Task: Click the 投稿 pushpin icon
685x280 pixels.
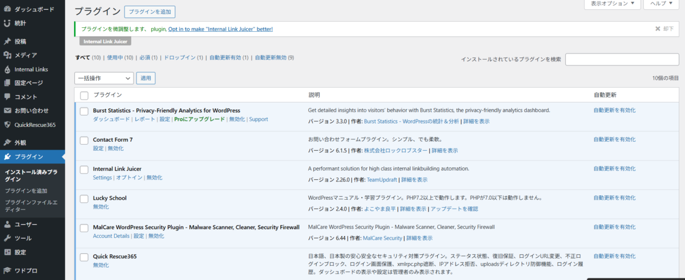Action: pos(7,42)
